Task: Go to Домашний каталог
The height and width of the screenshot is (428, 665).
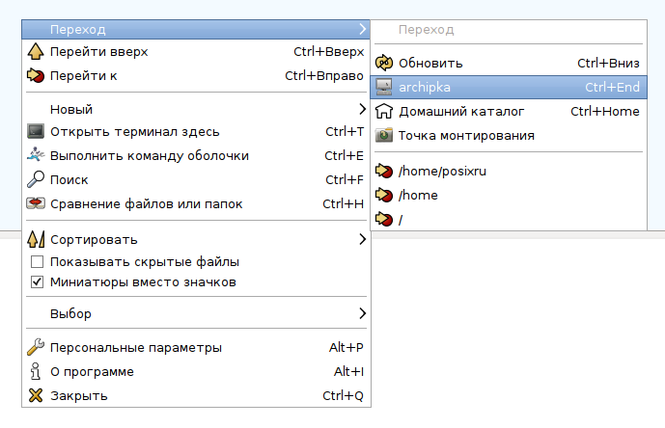Action: pyautogui.click(x=509, y=112)
